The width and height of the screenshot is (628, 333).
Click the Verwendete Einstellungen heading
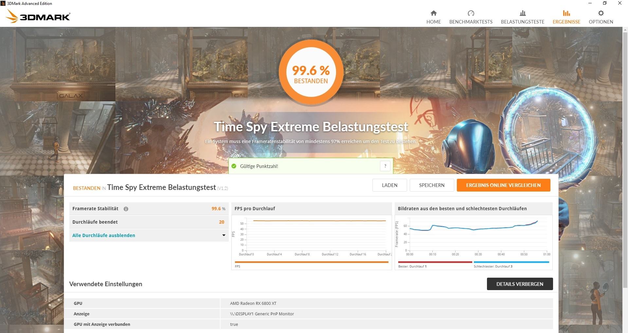coord(106,284)
